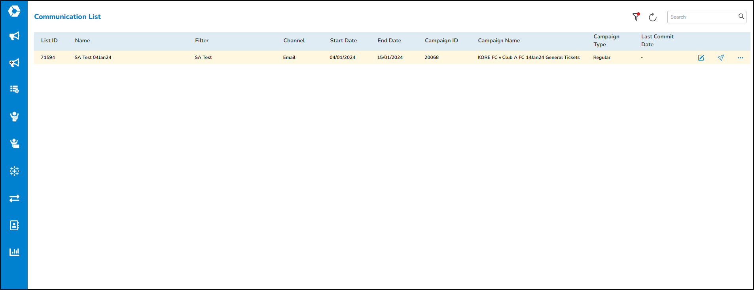Click the KORE logo in the sidebar
Screen dimensions: 754x290
(x=14, y=11)
